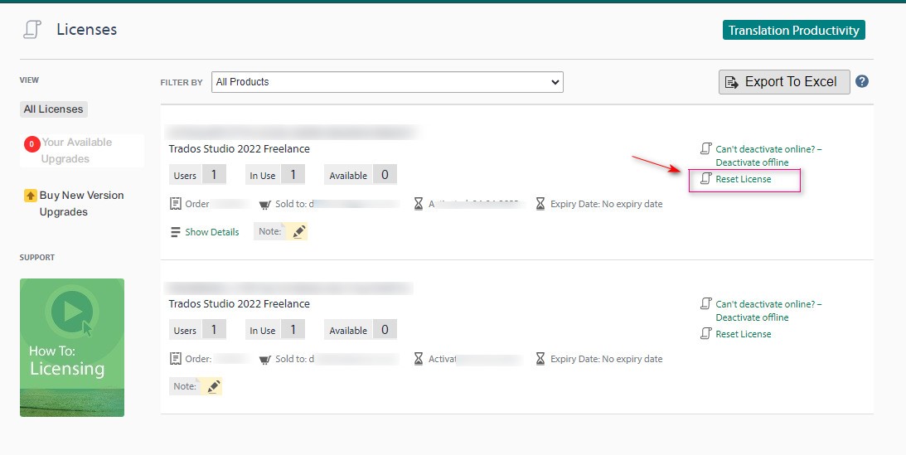Open Deactivate offline link for second license
The image size is (906, 455).
pos(768,311)
